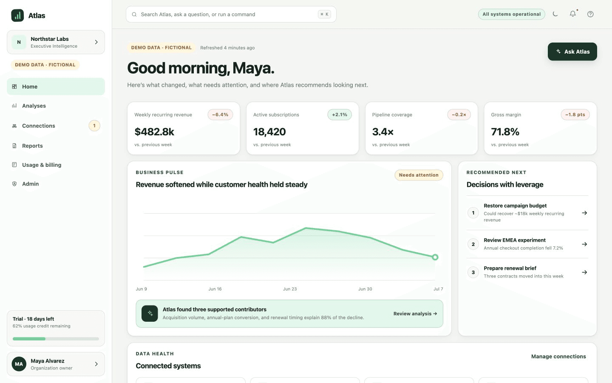Open Restore campaign budget recommendation

(x=527, y=213)
